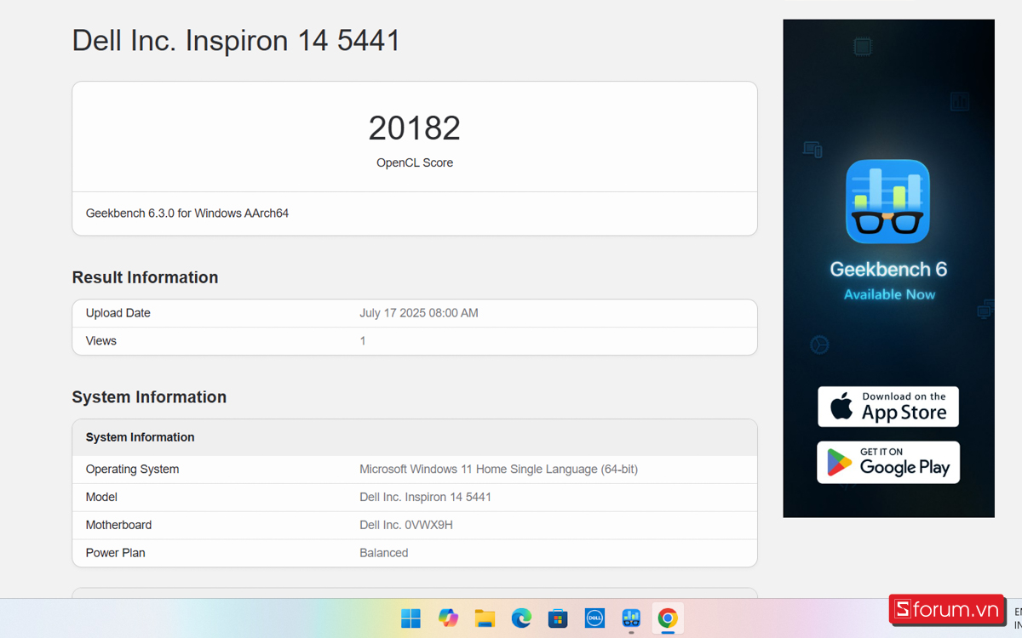Click the 'Views' row label
The height and width of the screenshot is (638, 1022).
[101, 341]
